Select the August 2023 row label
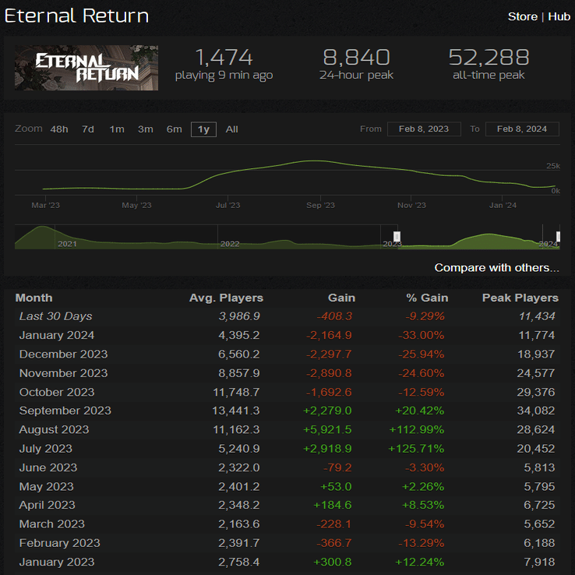 (54, 430)
